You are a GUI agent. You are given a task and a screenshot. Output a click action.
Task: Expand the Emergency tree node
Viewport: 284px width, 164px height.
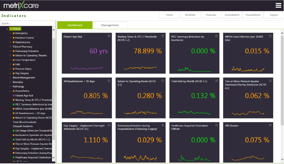point(10,33)
